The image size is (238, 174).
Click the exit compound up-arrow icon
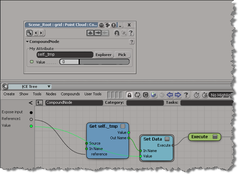pos(39,103)
